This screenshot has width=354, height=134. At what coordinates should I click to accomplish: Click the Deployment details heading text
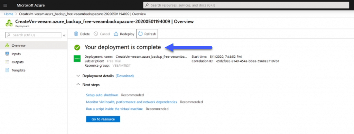point(98,76)
